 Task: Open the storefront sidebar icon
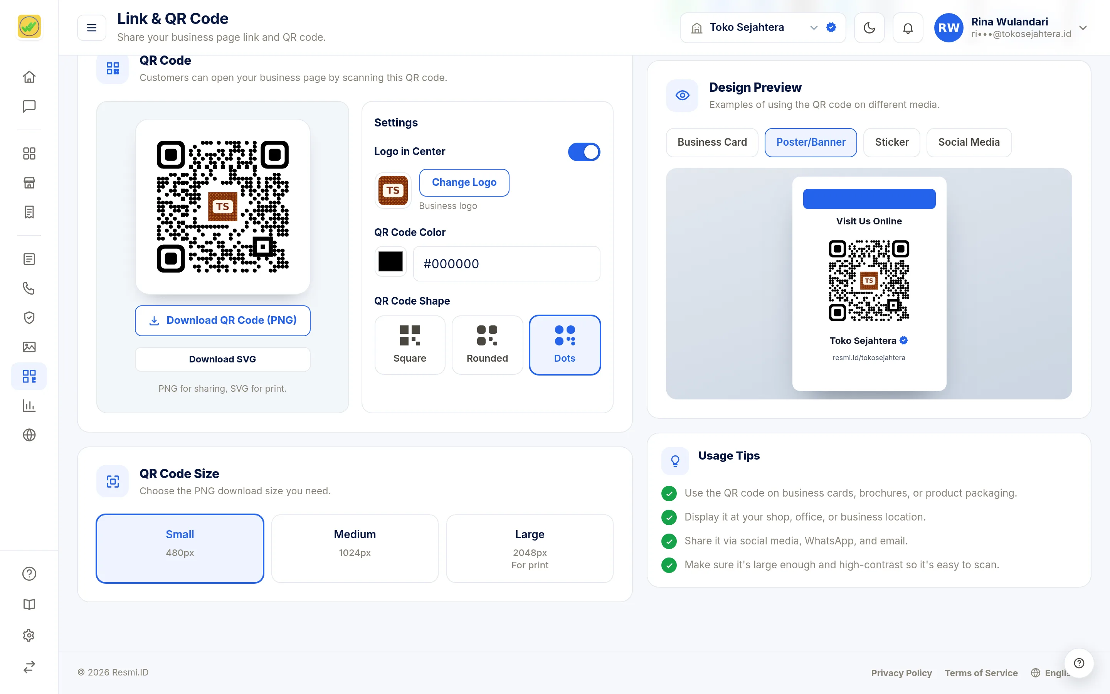pos(29,183)
